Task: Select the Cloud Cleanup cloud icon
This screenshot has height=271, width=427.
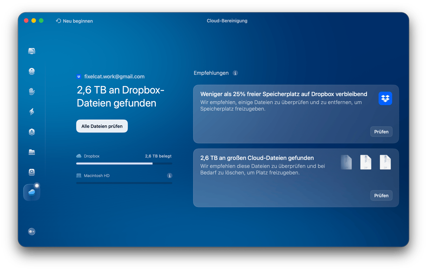Action: (x=32, y=192)
